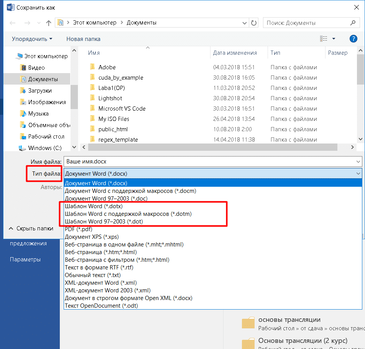Viewport: 365px width, 349px height.
Task: Click the view layout icon
Action: (324, 39)
